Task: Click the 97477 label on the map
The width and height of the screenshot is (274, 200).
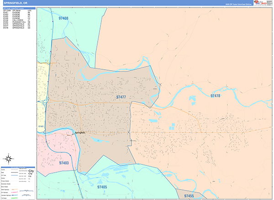Action: pos(121,97)
